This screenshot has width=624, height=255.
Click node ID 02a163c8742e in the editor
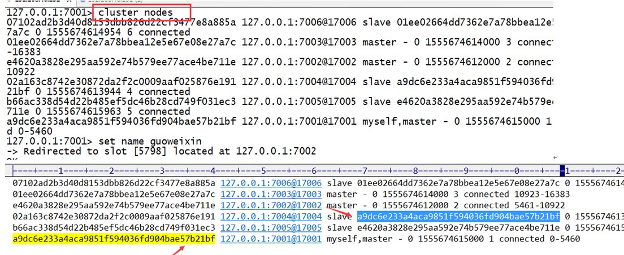pyautogui.click(x=114, y=217)
